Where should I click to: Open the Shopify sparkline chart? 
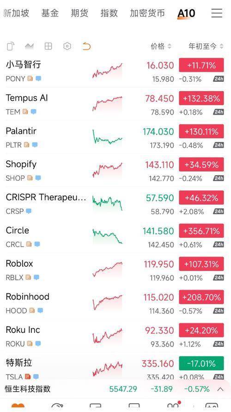[107, 170]
